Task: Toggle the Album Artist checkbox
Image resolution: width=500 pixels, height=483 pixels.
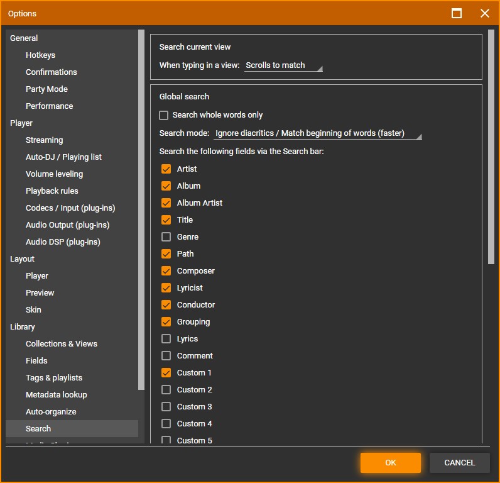Action: tap(166, 203)
